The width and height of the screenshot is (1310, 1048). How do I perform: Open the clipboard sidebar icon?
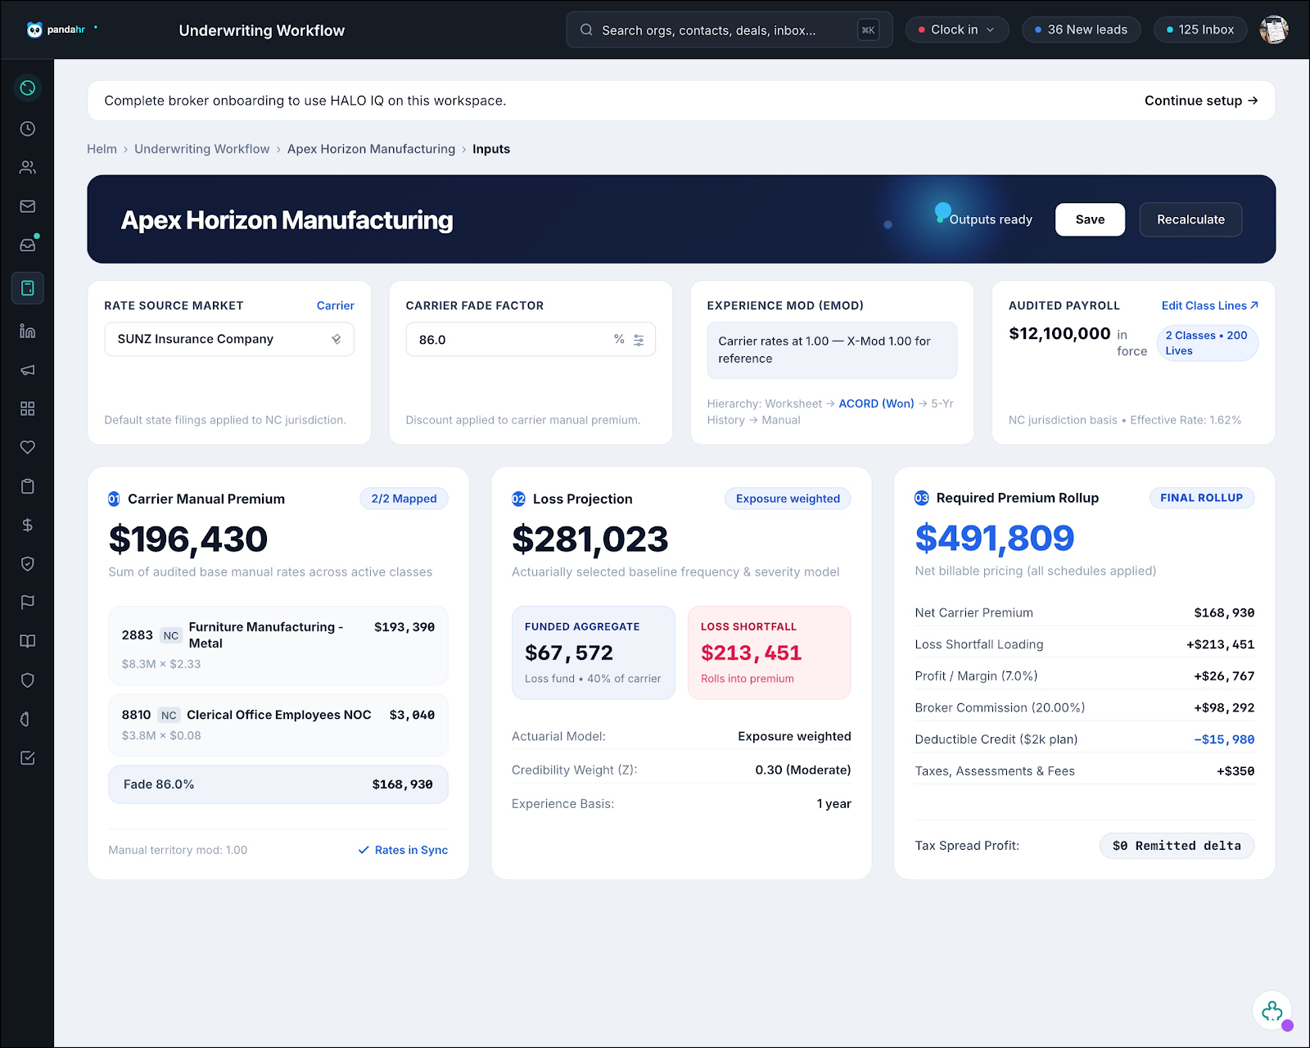coord(28,486)
